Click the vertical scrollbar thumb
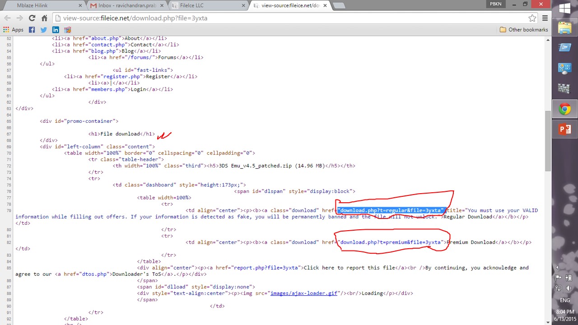Viewport: 578px width, 325px height. 548,140
